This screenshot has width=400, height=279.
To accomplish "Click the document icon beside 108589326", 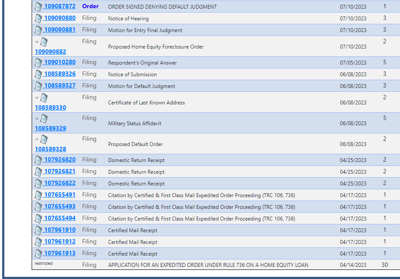I will (38, 74).
